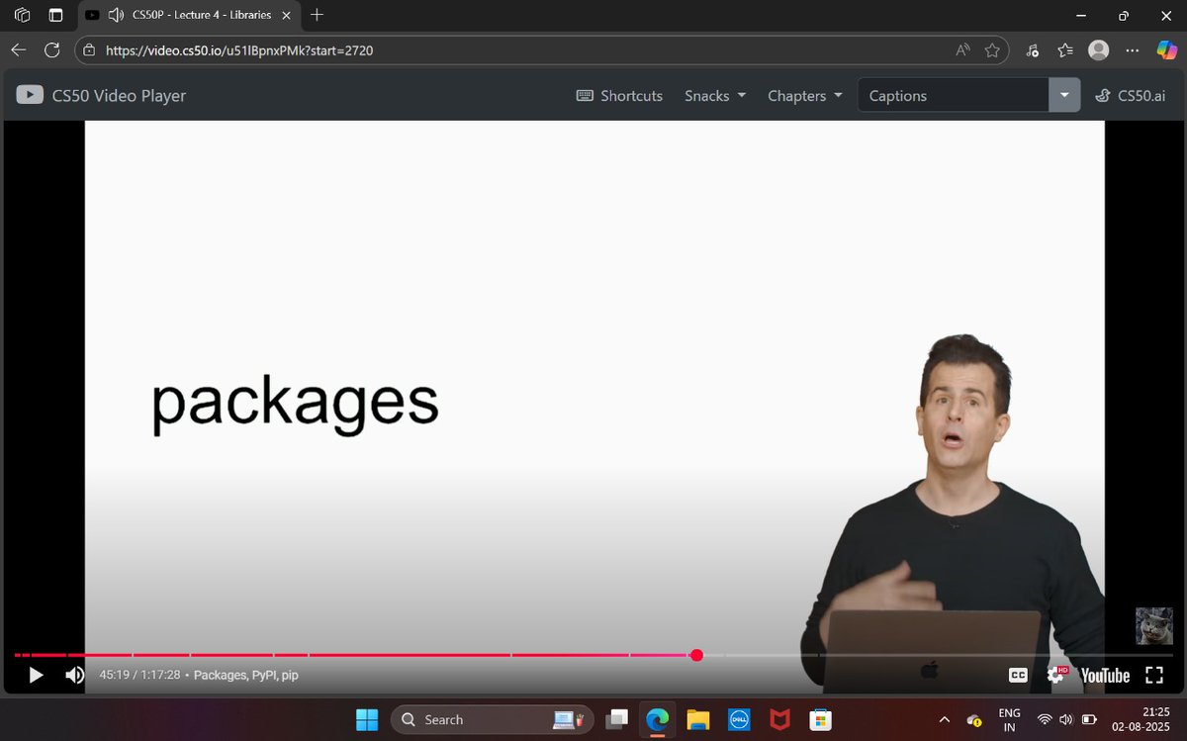Open OneDrive warning tray icon
Screen dimensions: 1187x741
pos(973,719)
